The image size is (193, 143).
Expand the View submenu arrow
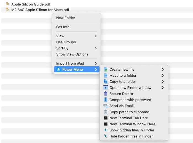pyautogui.click(x=96, y=36)
